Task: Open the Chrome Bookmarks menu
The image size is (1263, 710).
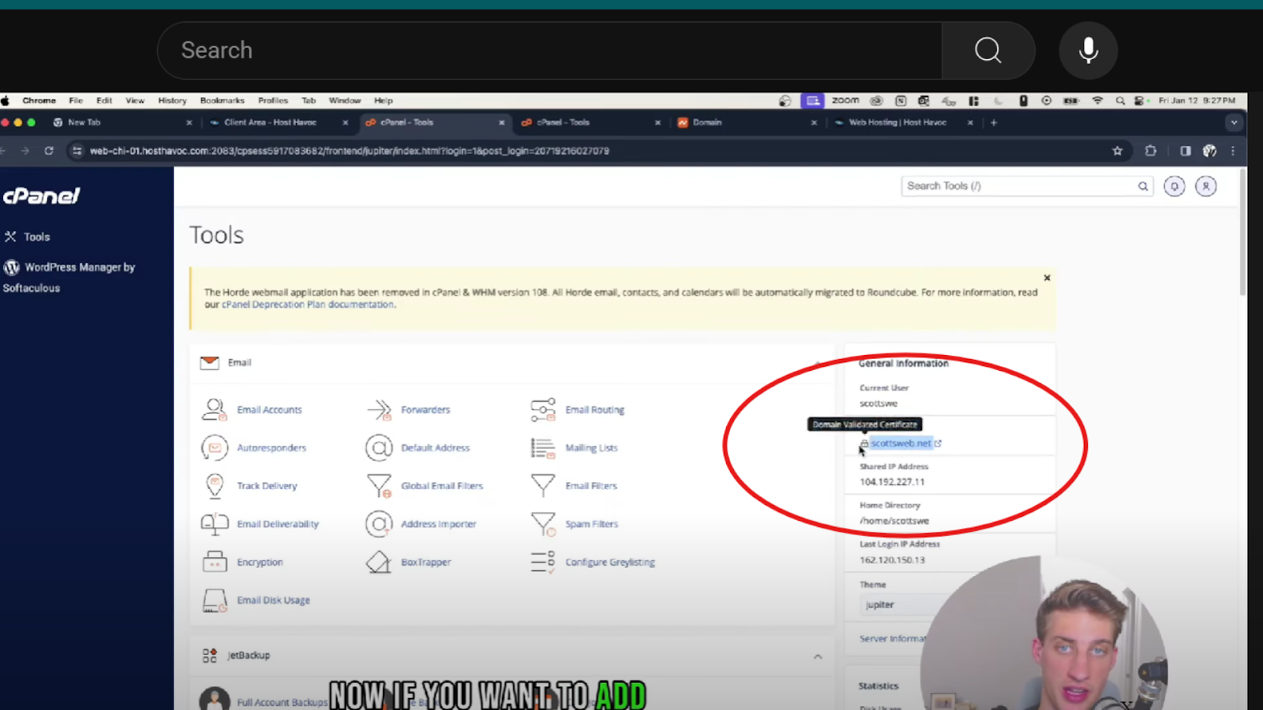Action: pos(222,100)
